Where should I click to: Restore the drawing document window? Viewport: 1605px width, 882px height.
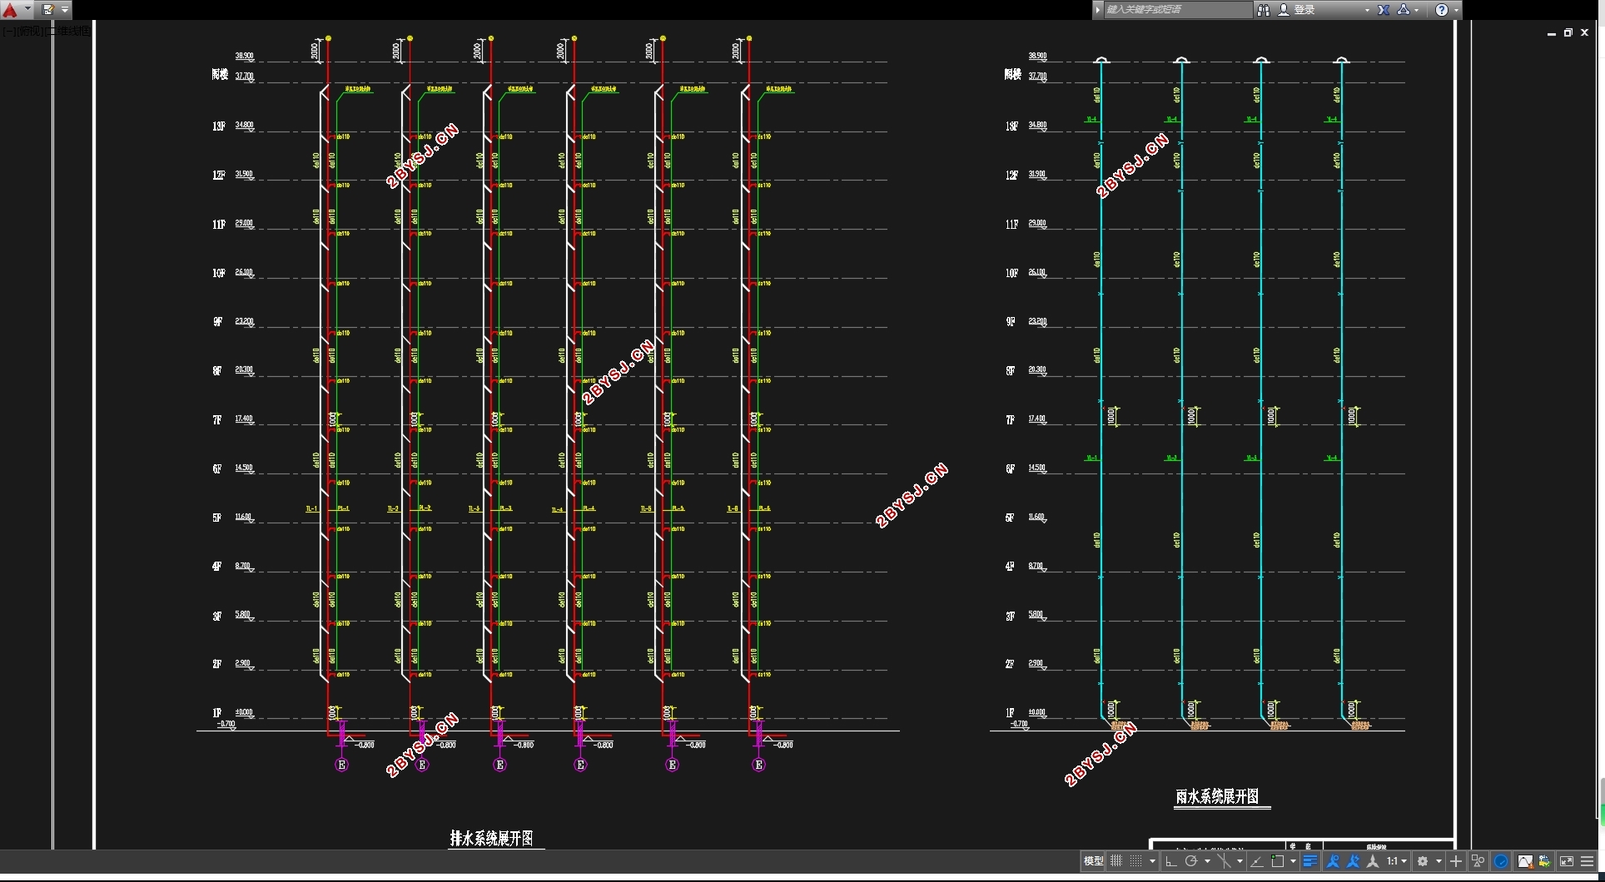1568,32
